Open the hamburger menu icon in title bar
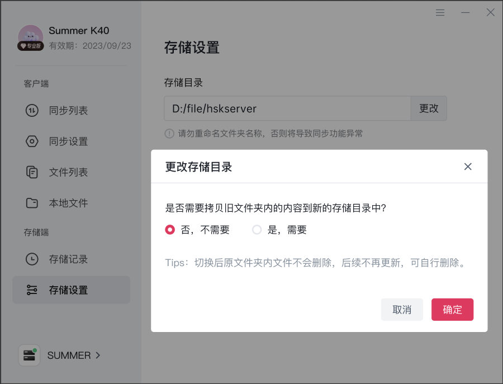 (440, 12)
